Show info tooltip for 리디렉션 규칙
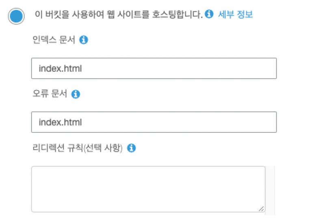Image resolution: width=312 pixels, height=221 pixels. (x=131, y=148)
